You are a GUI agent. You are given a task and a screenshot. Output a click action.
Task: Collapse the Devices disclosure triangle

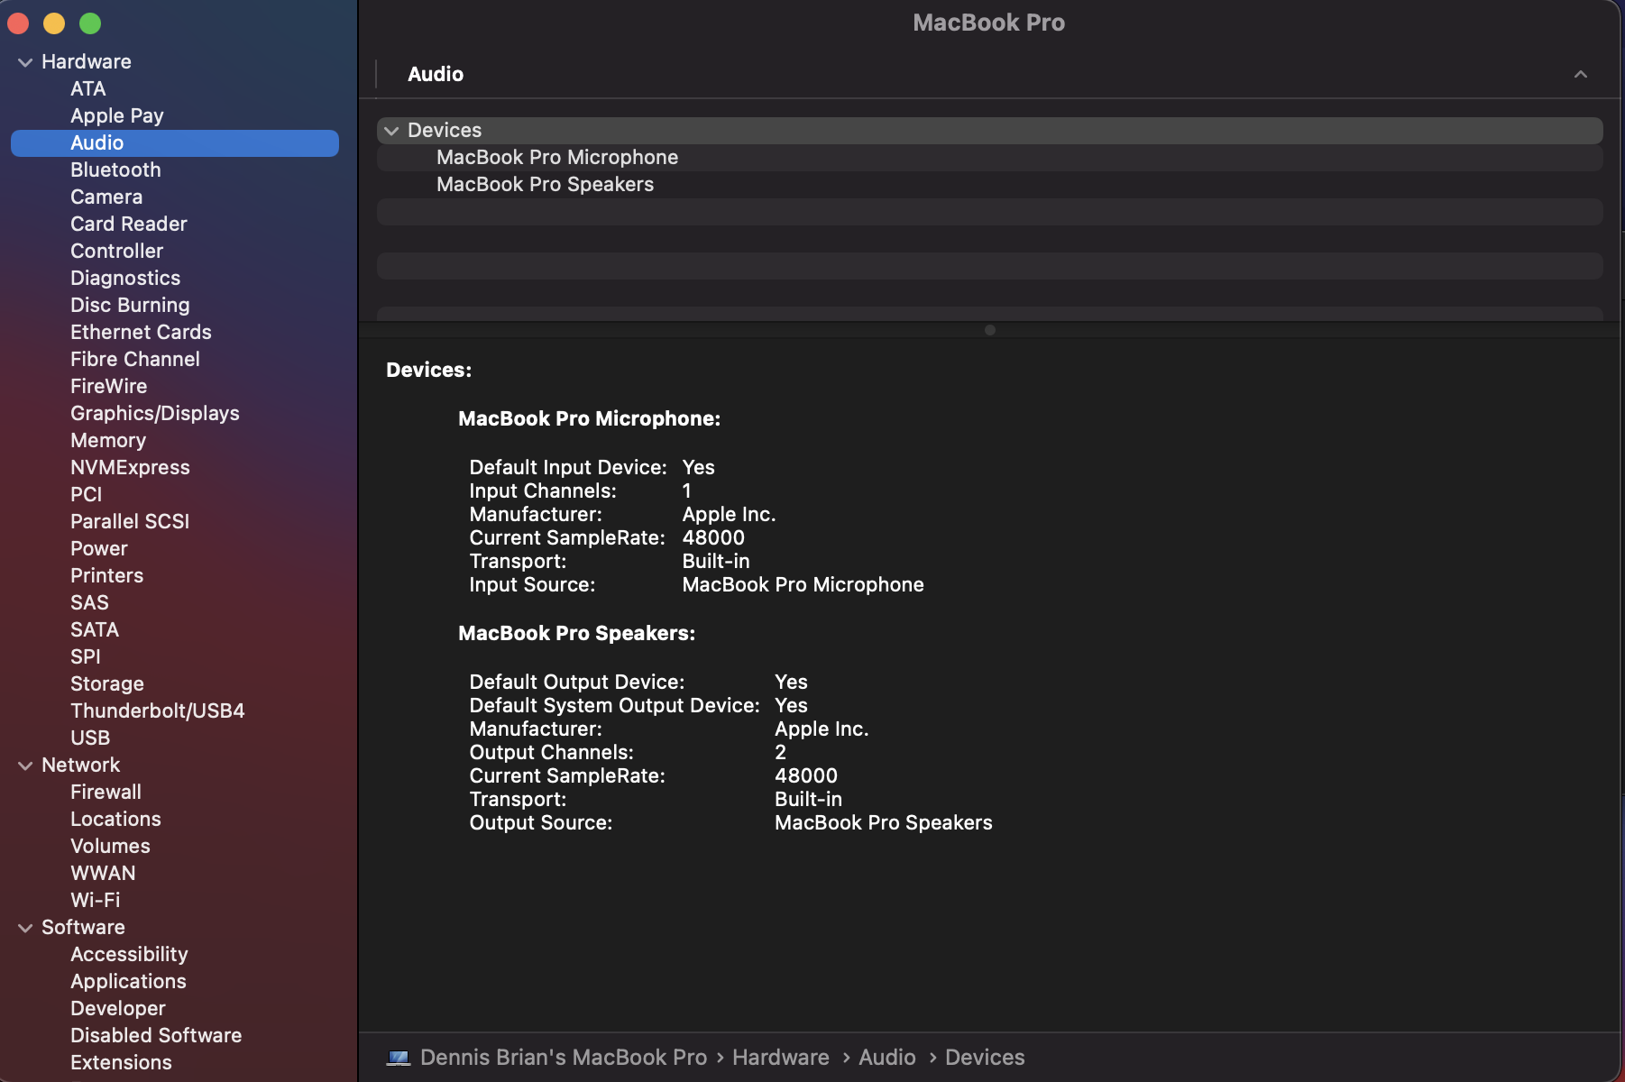[391, 131]
